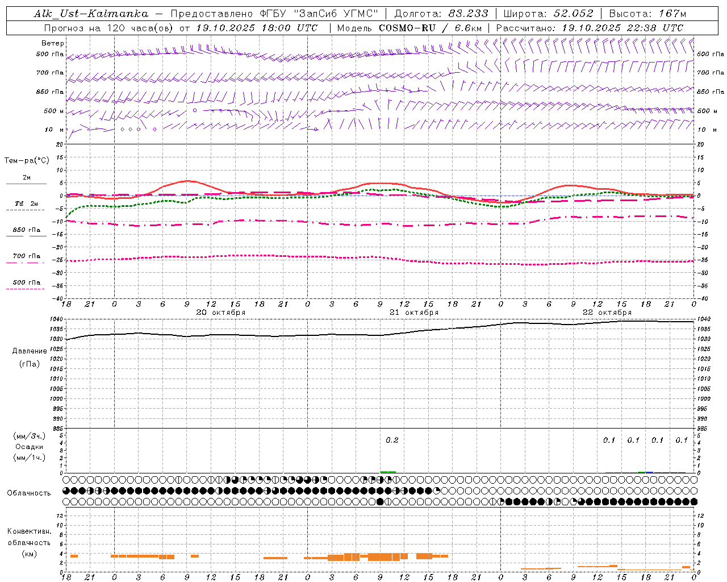Click the model name COSMO-RU / 6.6км
Screen dimensions: 727x582
pyautogui.click(x=431, y=28)
